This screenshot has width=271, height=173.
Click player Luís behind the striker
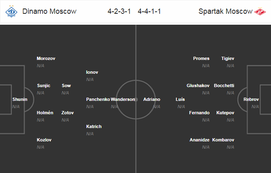180,99
